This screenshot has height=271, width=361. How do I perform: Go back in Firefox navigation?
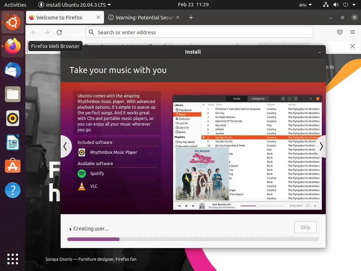34,32
